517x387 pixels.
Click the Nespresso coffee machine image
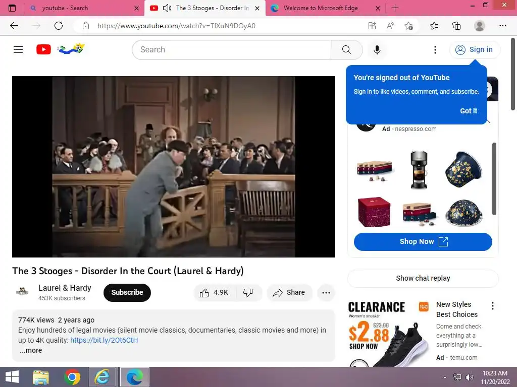[419, 170]
